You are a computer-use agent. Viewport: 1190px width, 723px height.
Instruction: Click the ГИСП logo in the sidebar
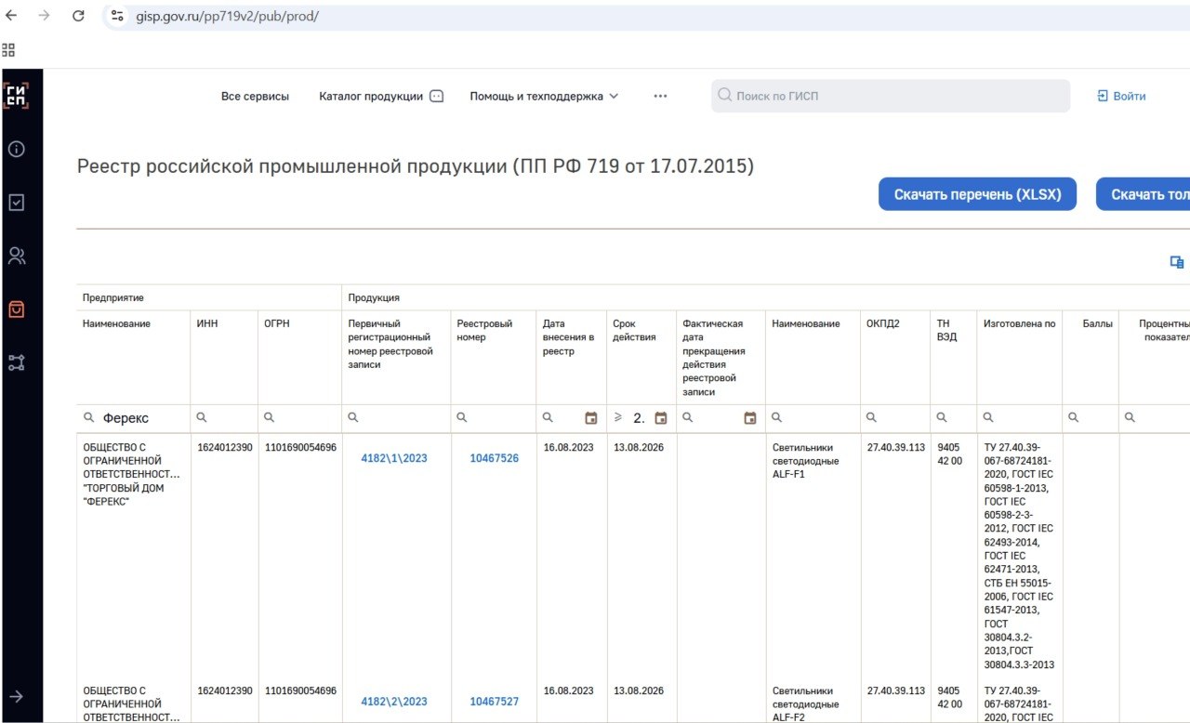(x=16, y=96)
